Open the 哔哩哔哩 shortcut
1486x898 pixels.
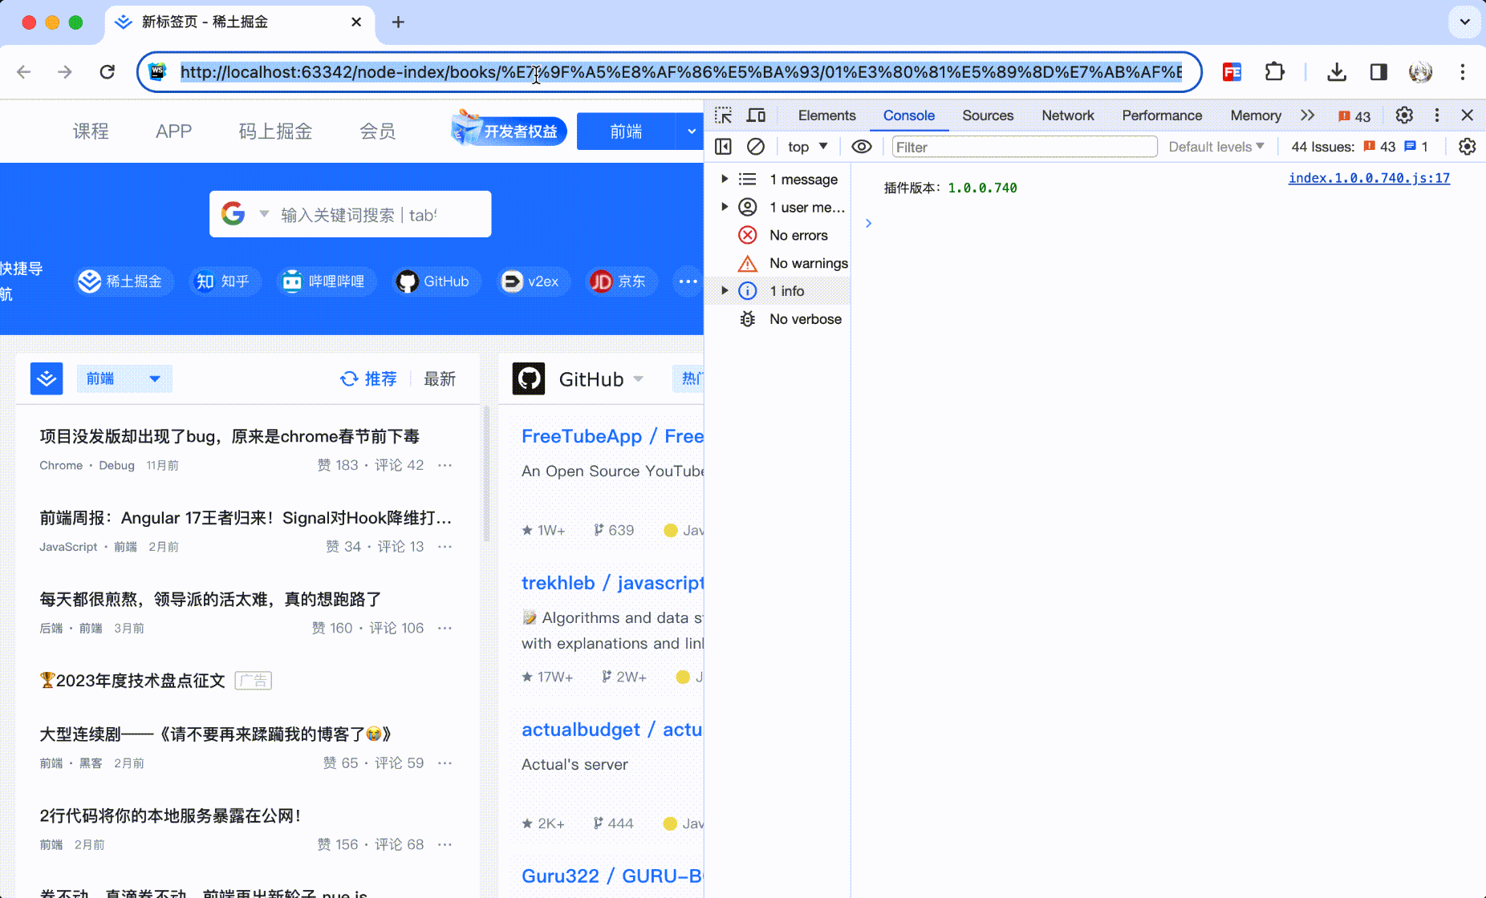(x=325, y=281)
